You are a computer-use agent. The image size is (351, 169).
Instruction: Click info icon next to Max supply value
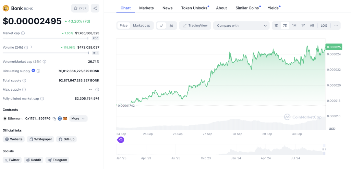97,89
